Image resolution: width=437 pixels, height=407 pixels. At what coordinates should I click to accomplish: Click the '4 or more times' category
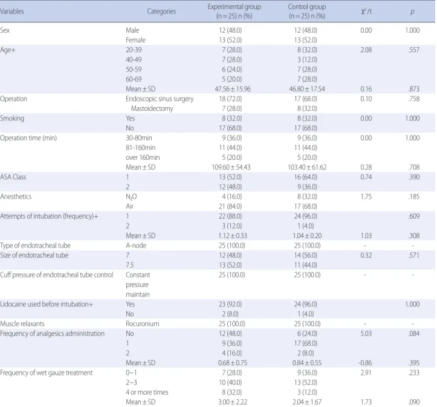147,392
